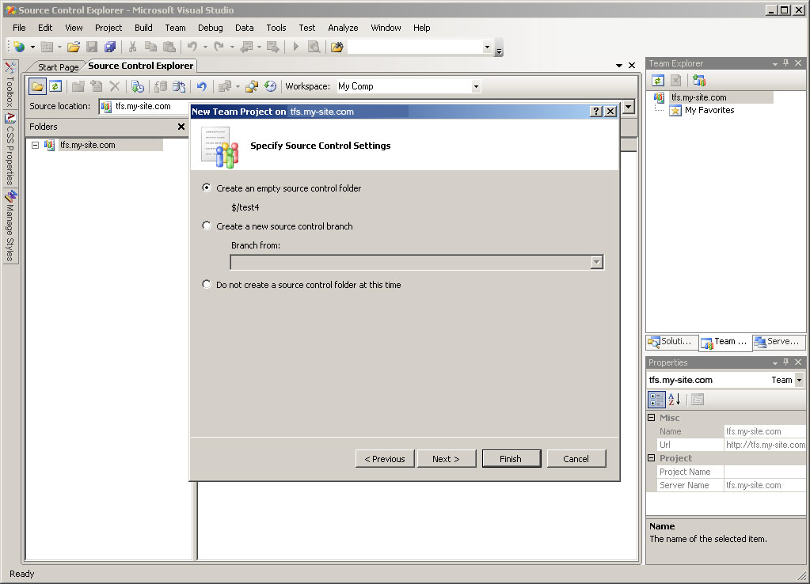Image resolution: width=810 pixels, height=584 pixels.
Task: Close the Folders pane
Action: 181,127
